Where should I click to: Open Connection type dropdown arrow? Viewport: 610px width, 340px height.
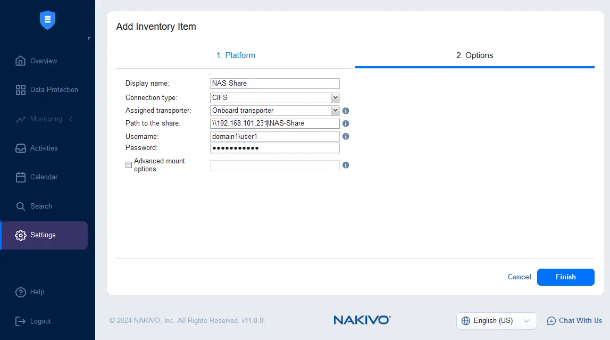[335, 98]
